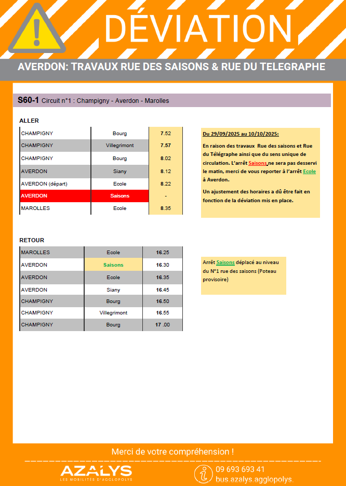The image size is (346, 486).
Task: Click the underlined green Ecole link in notice
Action: 309,171
